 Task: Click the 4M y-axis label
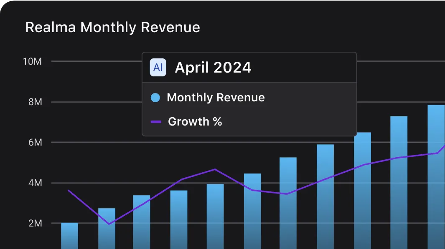tap(35, 183)
